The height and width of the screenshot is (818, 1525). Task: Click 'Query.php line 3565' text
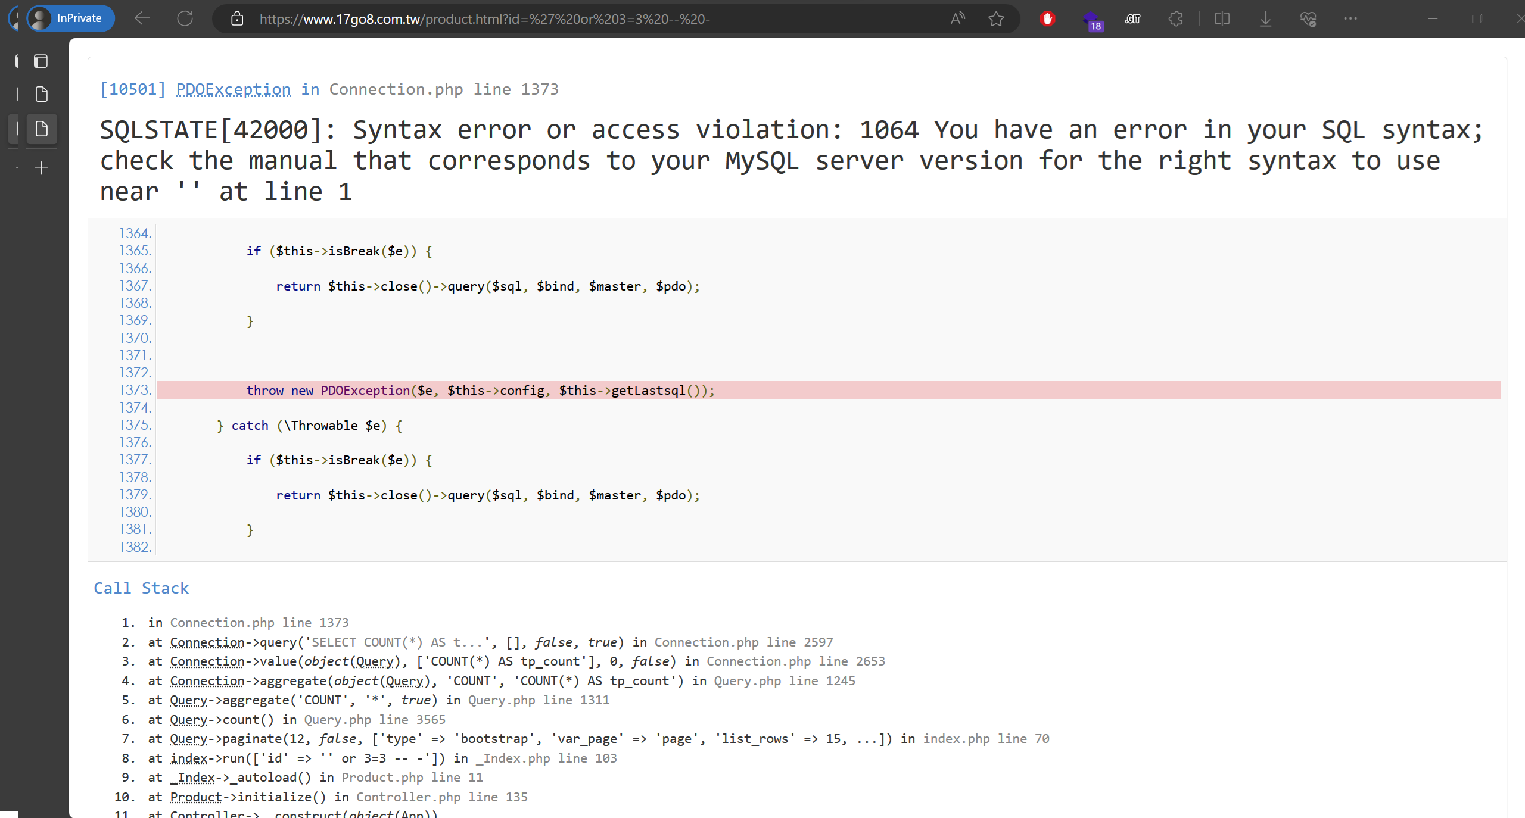pos(375,720)
